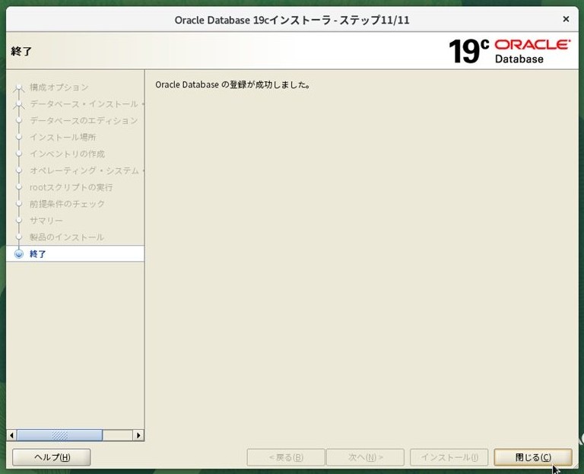Click the left arrow of sidebar scrollbar
This screenshot has width=584, height=474.
pyautogui.click(x=11, y=435)
